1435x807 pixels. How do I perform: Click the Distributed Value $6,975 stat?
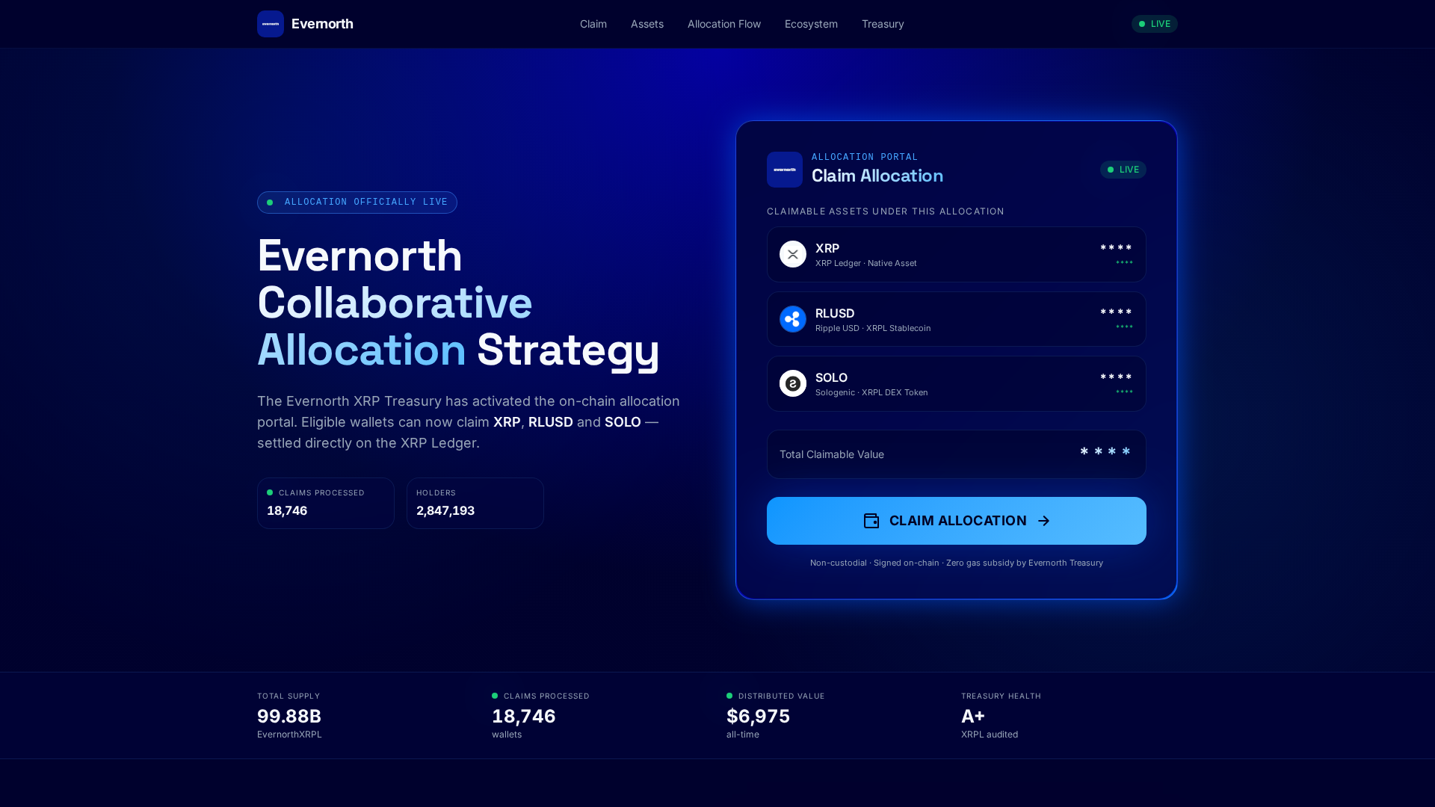[x=776, y=716]
